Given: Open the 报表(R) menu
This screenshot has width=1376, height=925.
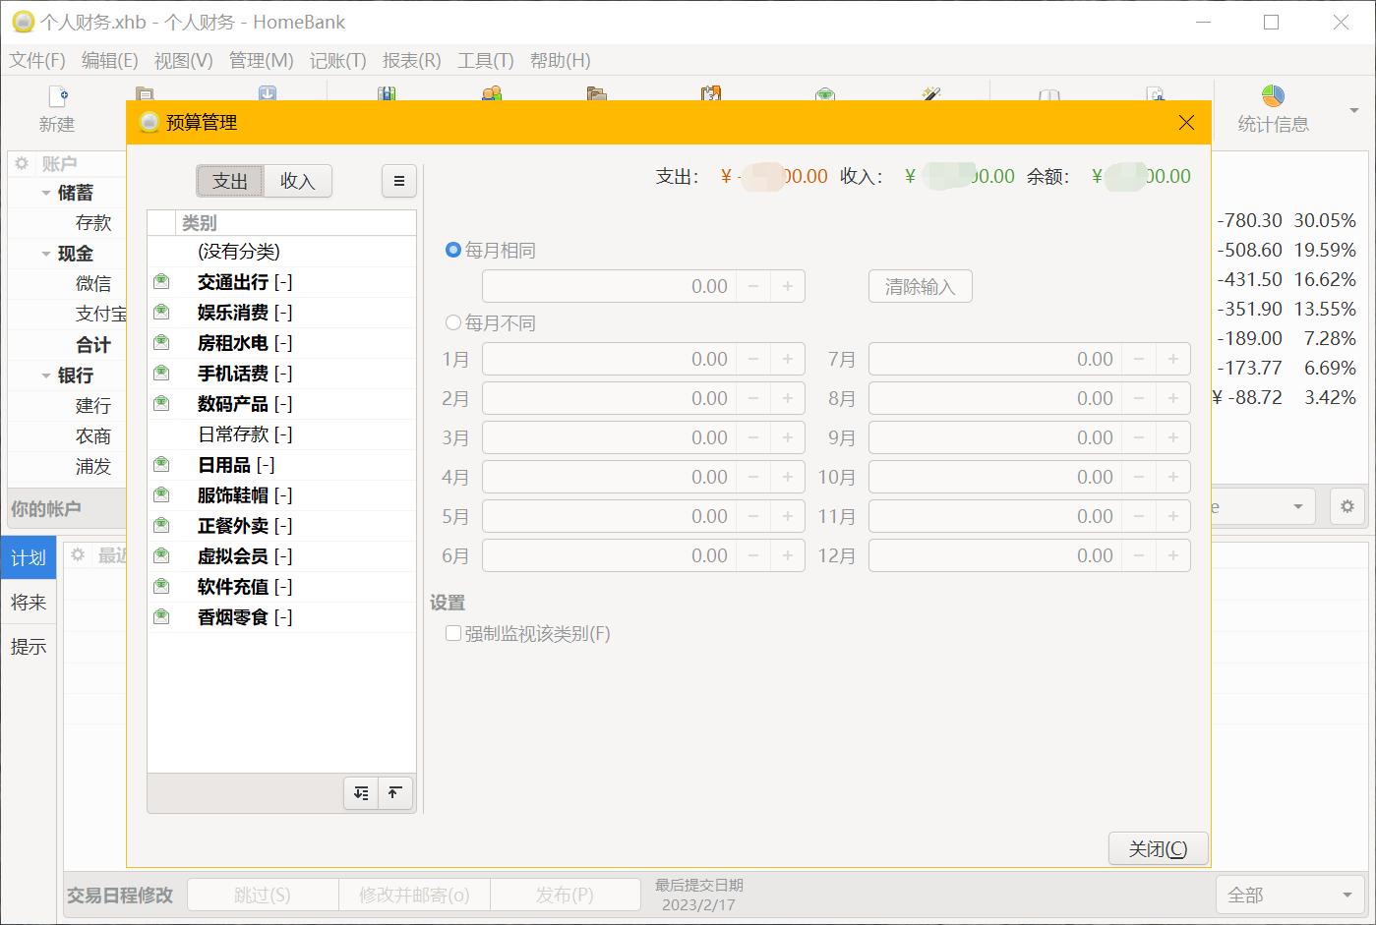Looking at the screenshot, I should coord(411,61).
